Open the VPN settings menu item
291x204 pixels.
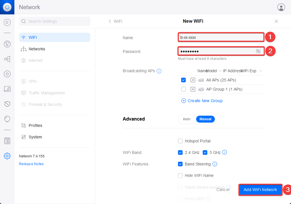(x=55, y=81)
